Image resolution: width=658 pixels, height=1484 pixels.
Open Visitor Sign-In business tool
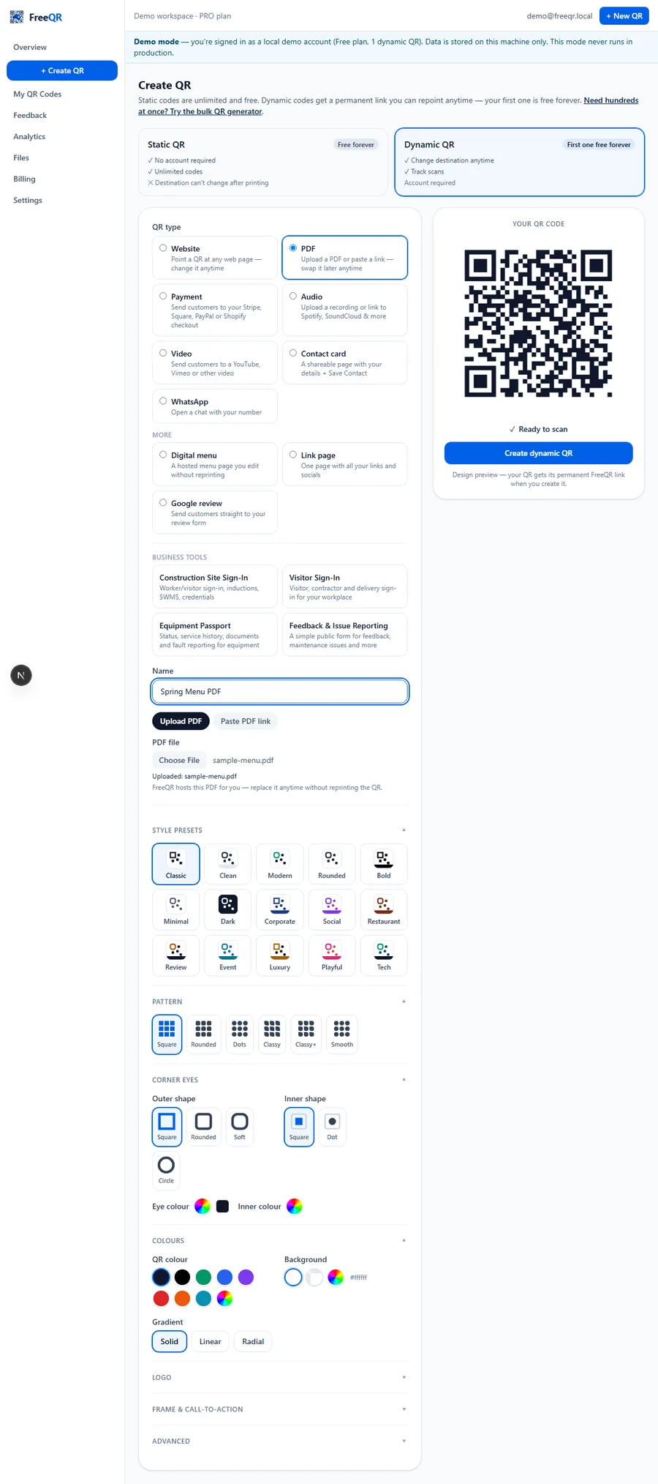tap(344, 586)
